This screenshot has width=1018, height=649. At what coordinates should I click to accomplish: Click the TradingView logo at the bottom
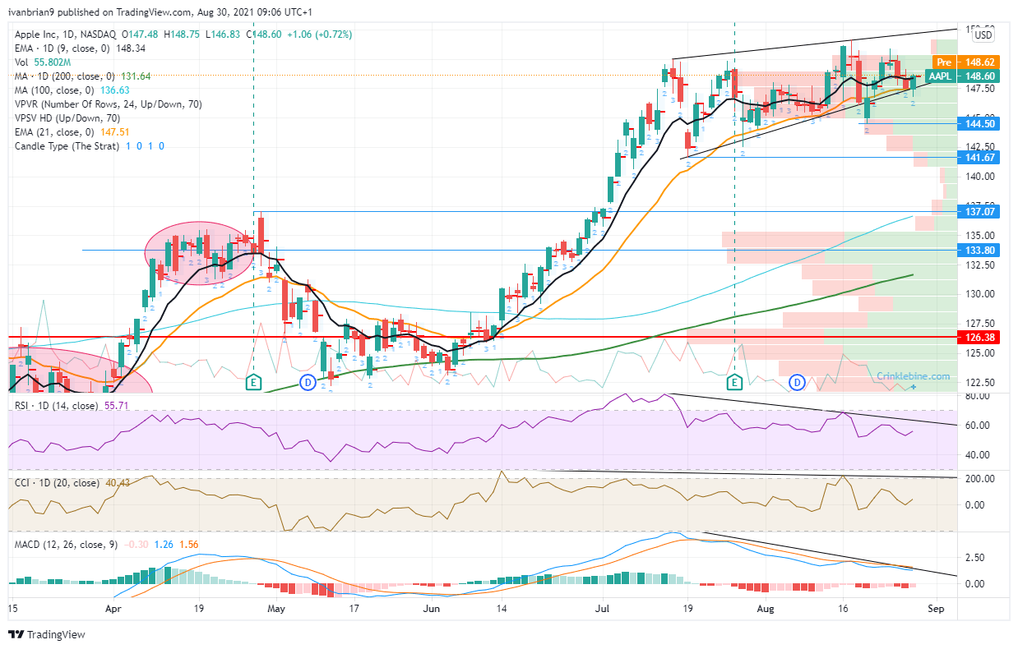pyautogui.click(x=47, y=634)
